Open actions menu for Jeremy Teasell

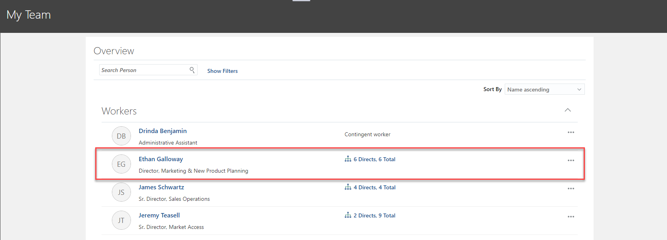(571, 217)
